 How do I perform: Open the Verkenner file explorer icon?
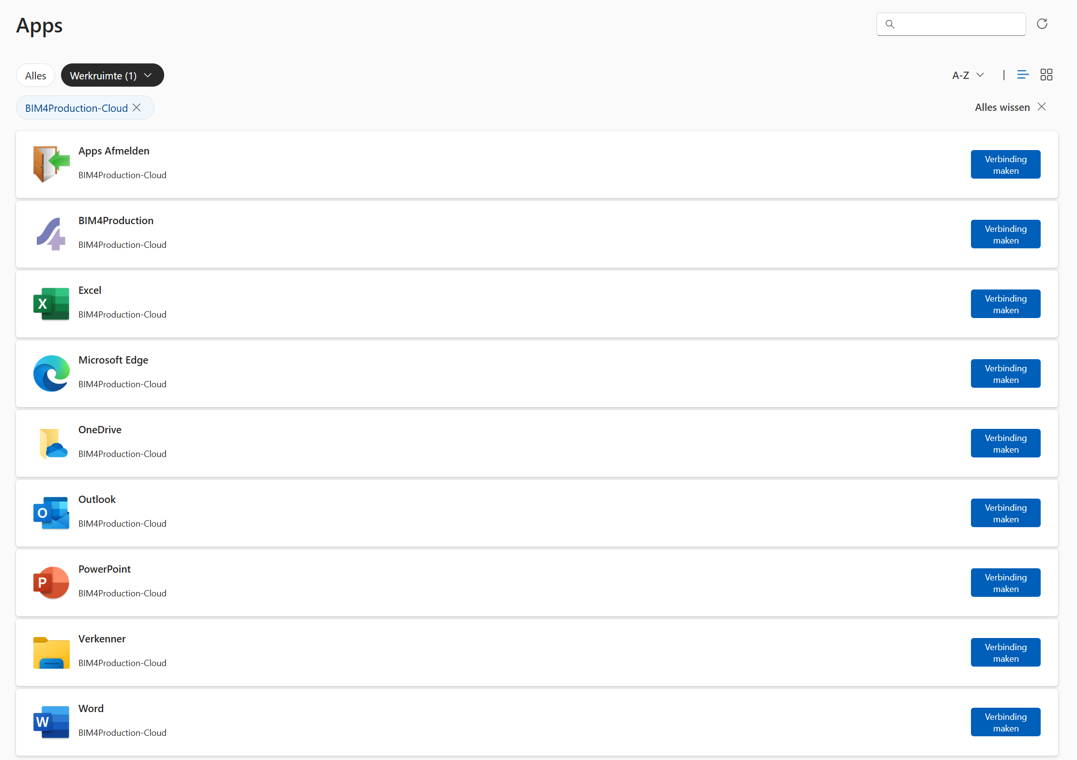51,652
